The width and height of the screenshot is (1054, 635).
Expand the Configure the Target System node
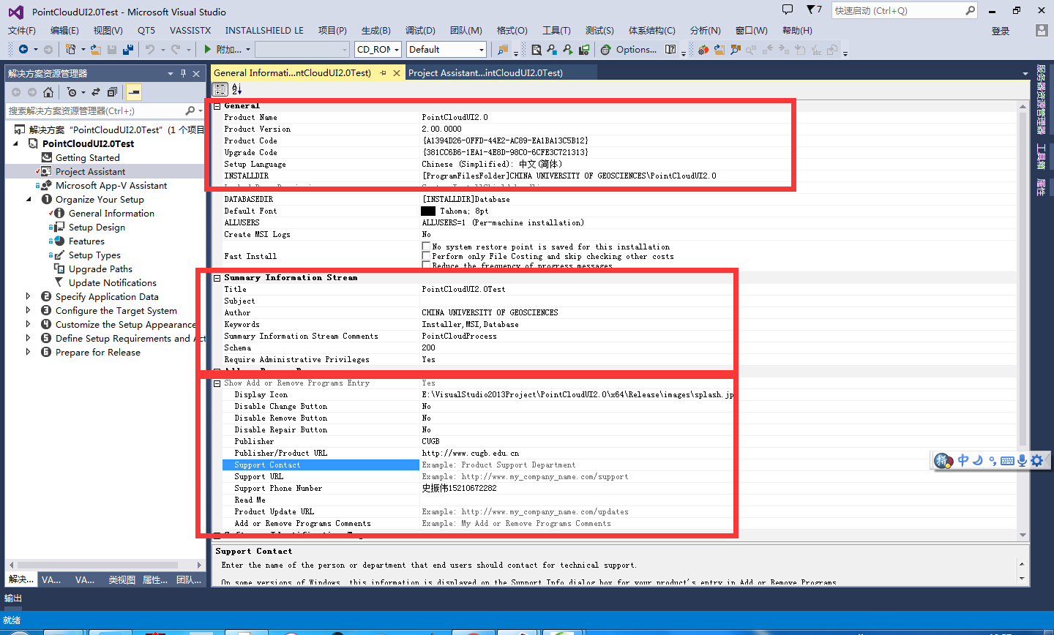click(29, 310)
